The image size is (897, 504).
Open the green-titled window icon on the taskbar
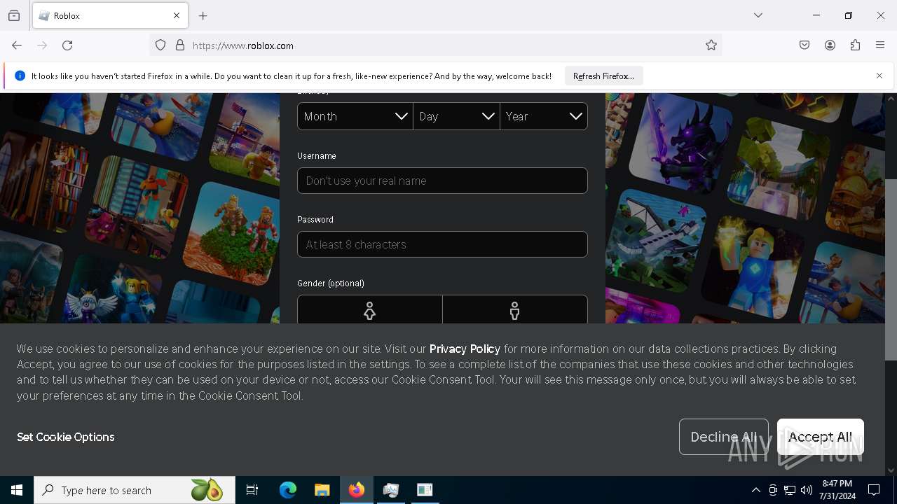[425, 490]
